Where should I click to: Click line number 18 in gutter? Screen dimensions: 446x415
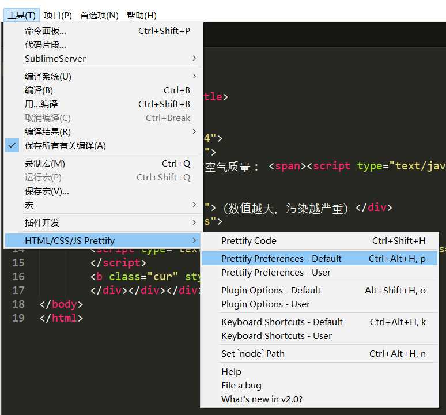(x=18, y=304)
